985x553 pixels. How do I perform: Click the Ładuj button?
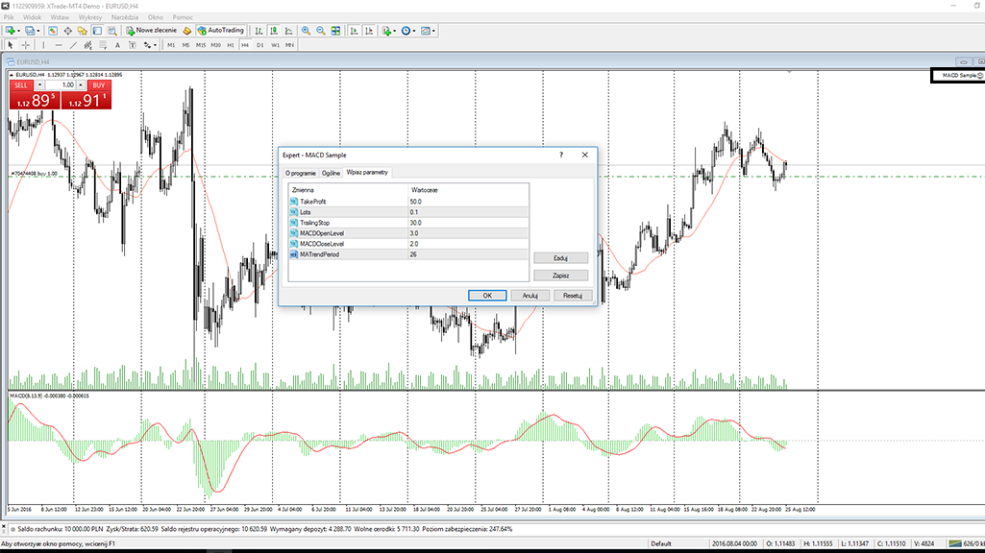pyautogui.click(x=561, y=257)
